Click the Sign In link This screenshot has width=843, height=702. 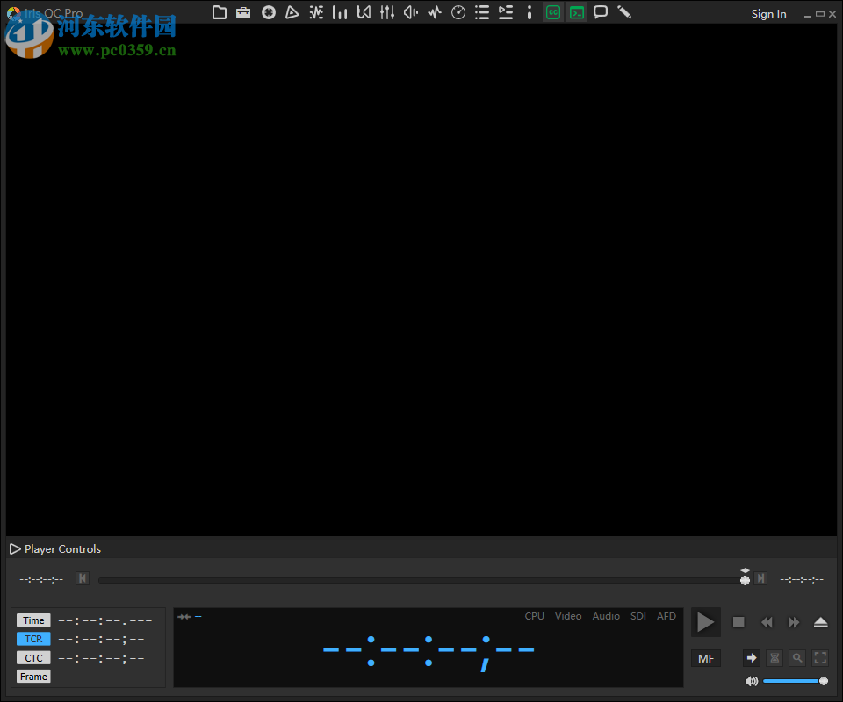[768, 14]
